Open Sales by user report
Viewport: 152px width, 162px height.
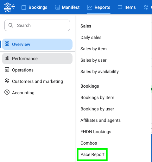[93, 60]
